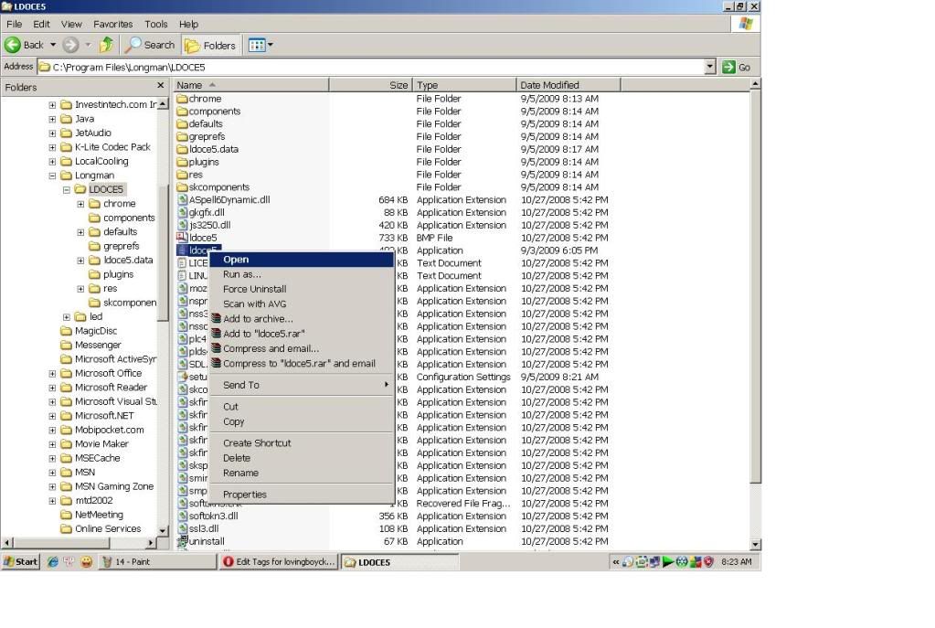Select the chrome folder icon in list
This screenshot has height=628, width=935.
183,99
